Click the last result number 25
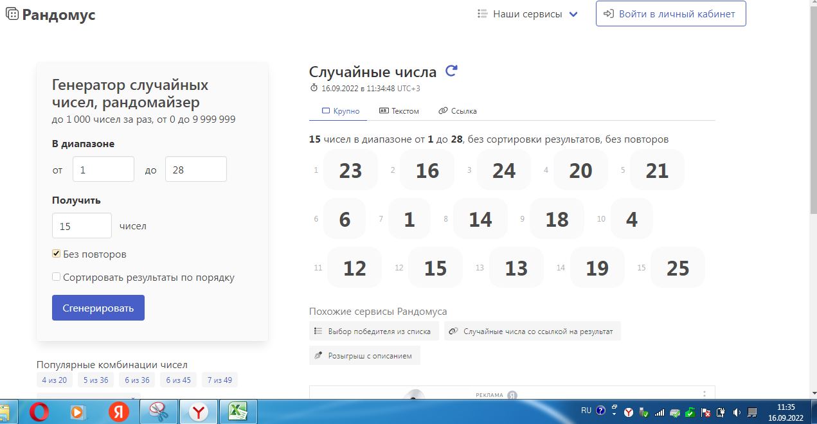The image size is (817, 424). click(678, 267)
